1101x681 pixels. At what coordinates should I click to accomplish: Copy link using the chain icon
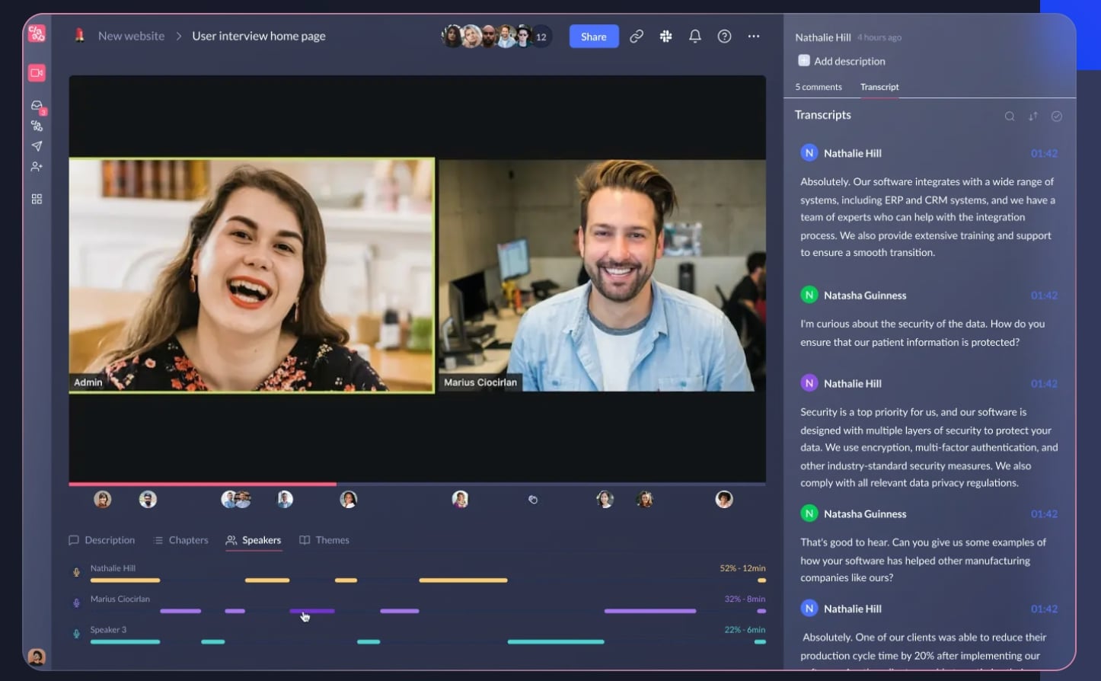(637, 36)
